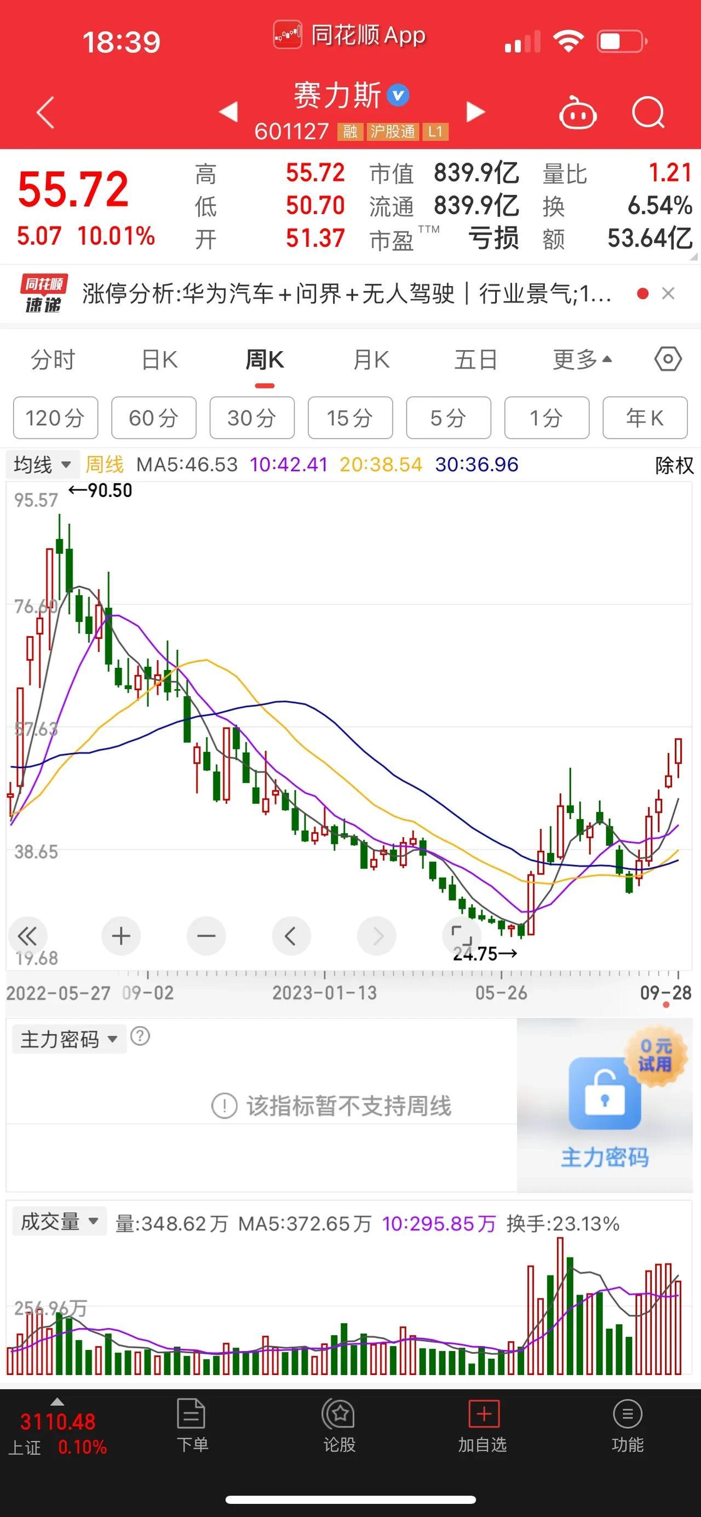
Task: Select 120分 period button
Action: point(55,417)
